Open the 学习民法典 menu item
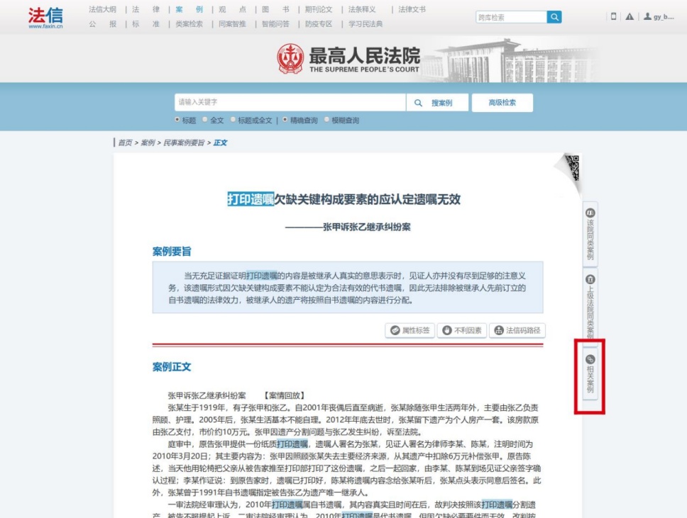Viewport: 687px width, 518px height. (x=366, y=24)
